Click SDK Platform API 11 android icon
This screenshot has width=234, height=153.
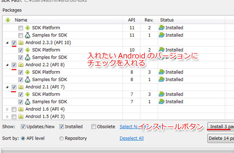click(27, 28)
